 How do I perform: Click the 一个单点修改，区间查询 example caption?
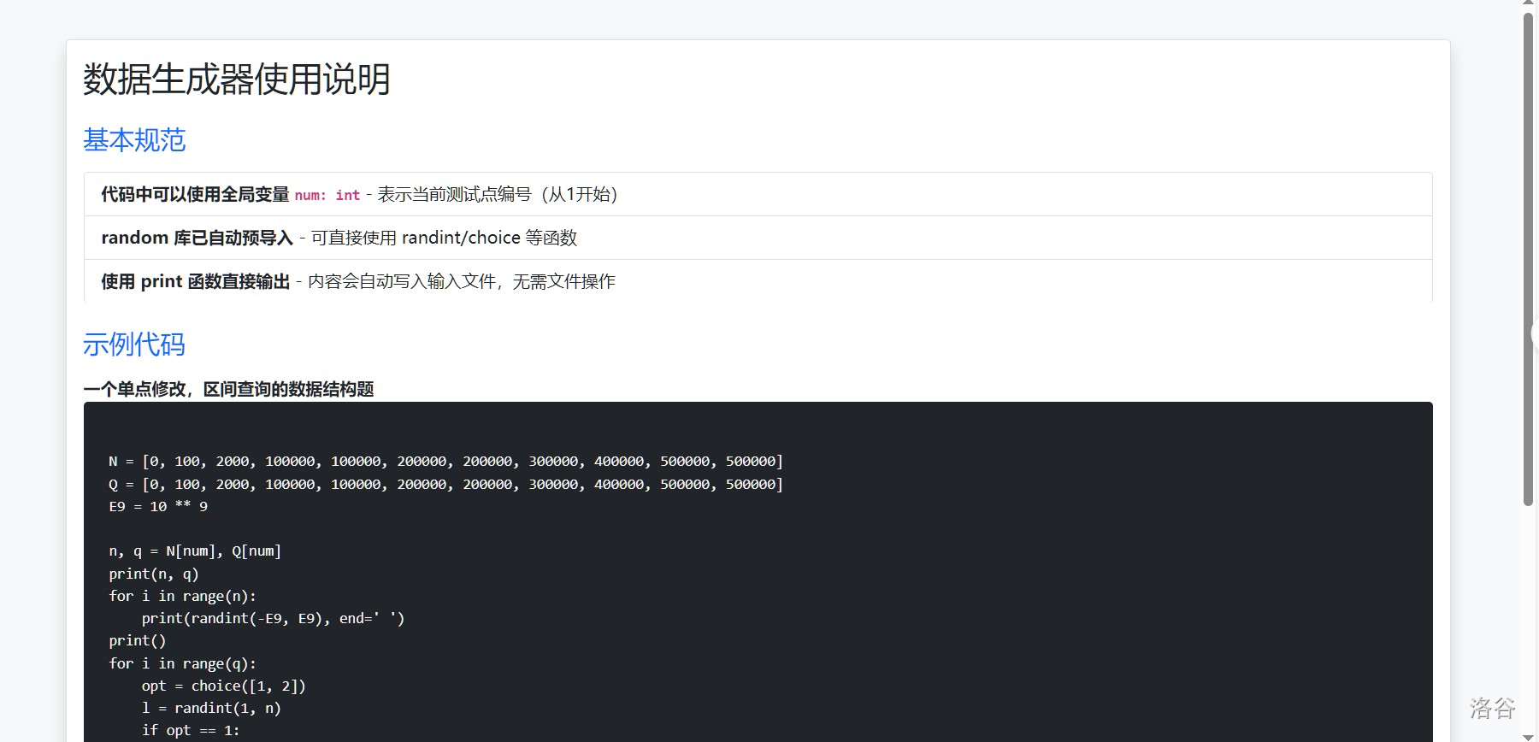point(228,390)
